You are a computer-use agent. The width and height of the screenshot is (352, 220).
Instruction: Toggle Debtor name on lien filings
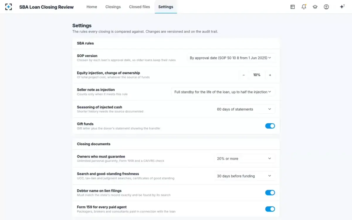tap(270, 192)
